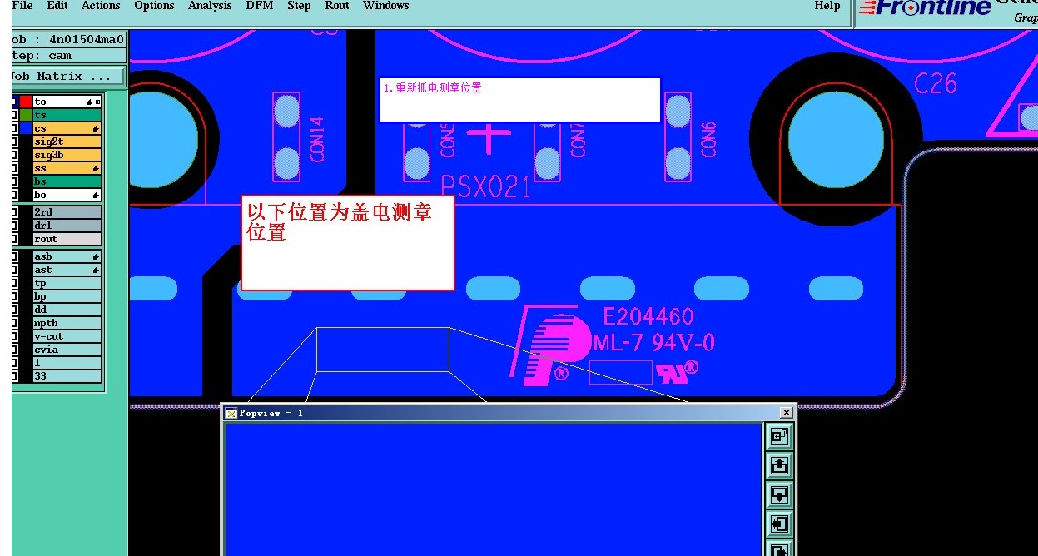The image size is (1038, 556).
Task: Open the Job Matrix button
Action: point(68,76)
